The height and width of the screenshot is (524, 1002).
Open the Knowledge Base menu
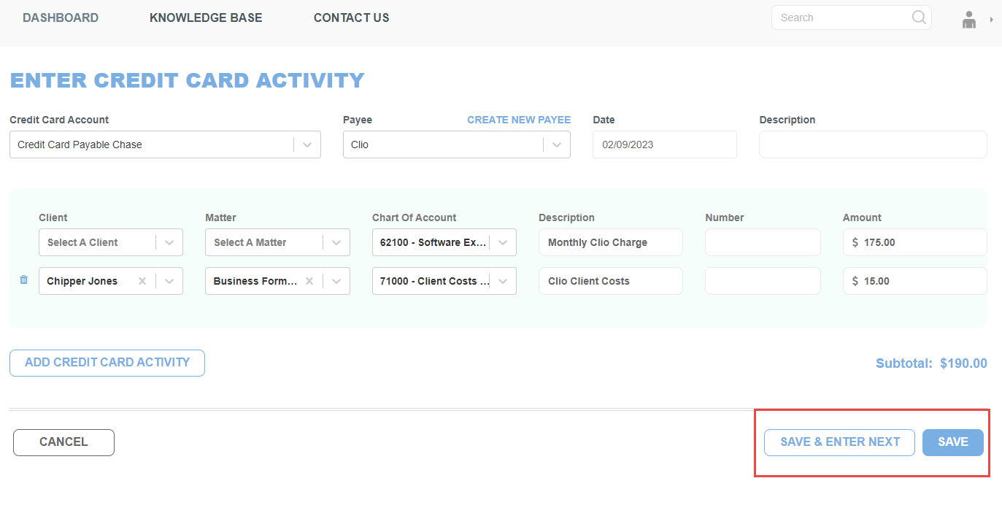pos(206,18)
